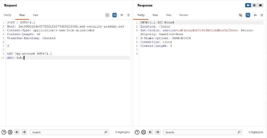Click the response 'Content-Length: 0' line

(156, 46)
